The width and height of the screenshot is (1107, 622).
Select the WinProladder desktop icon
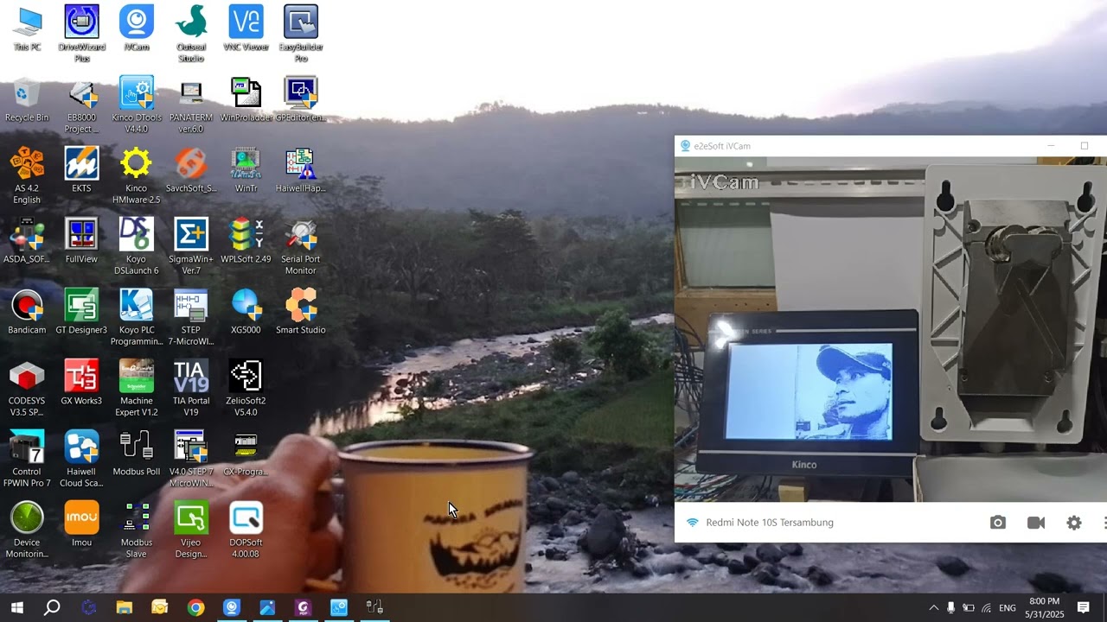coord(246,100)
